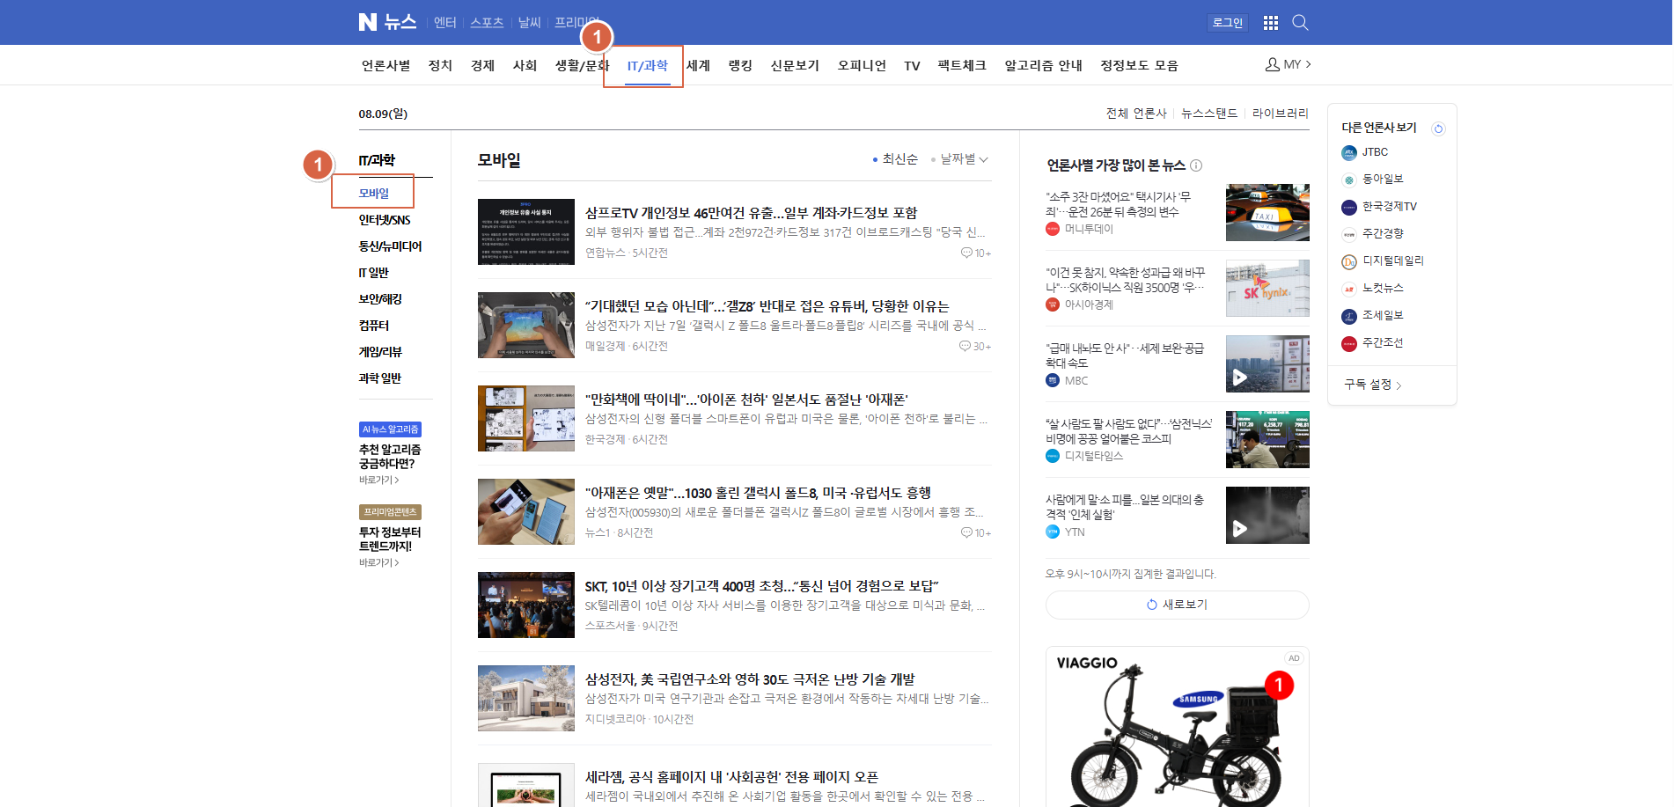Open SK hynix article thumbnail
The image size is (1674, 807).
(1267, 288)
